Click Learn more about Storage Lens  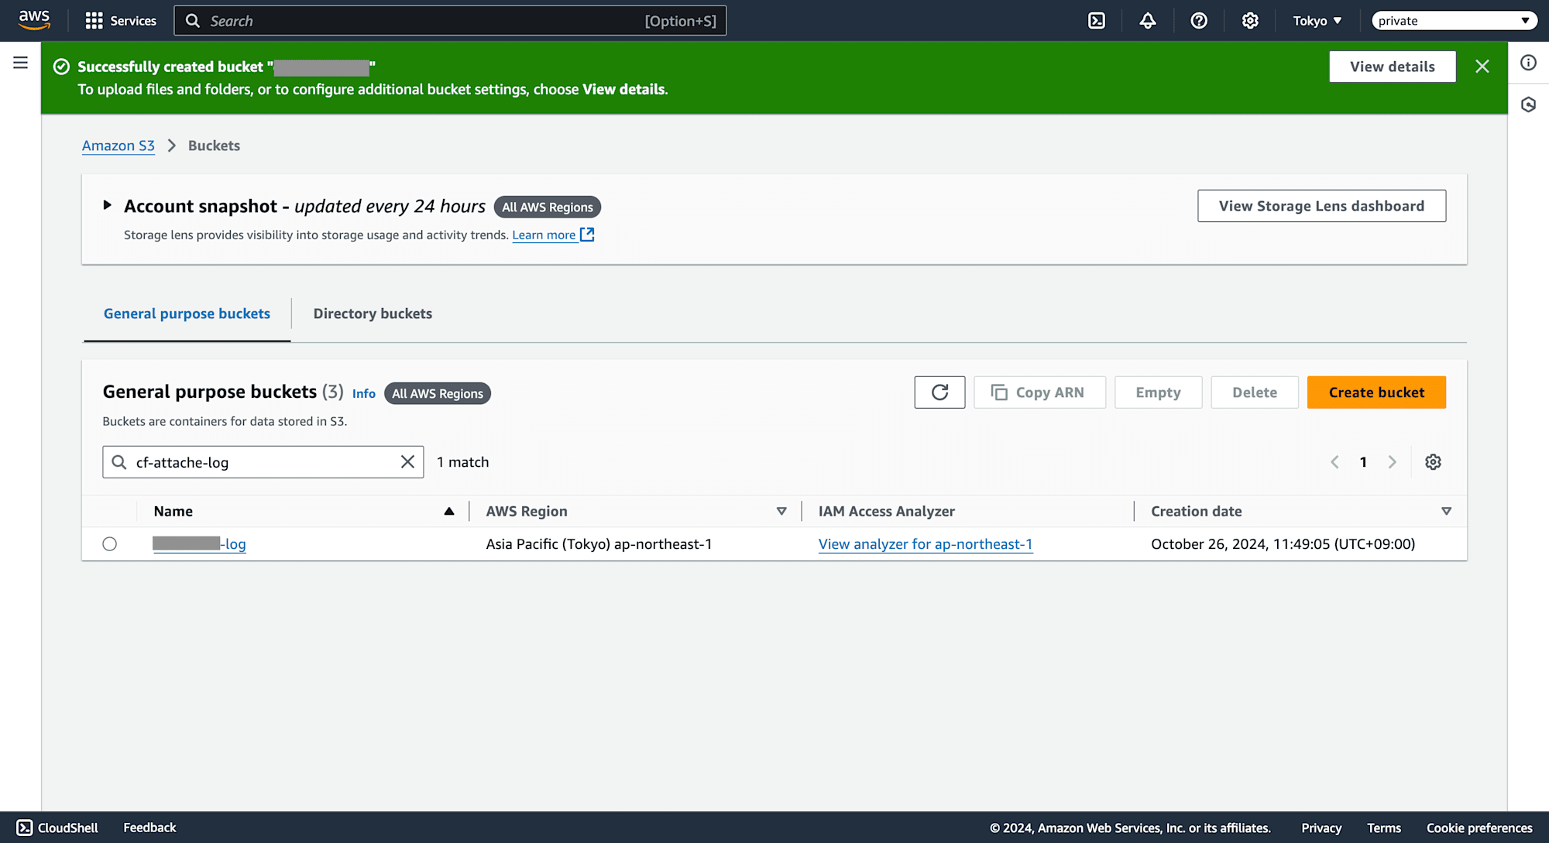pos(544,235)
